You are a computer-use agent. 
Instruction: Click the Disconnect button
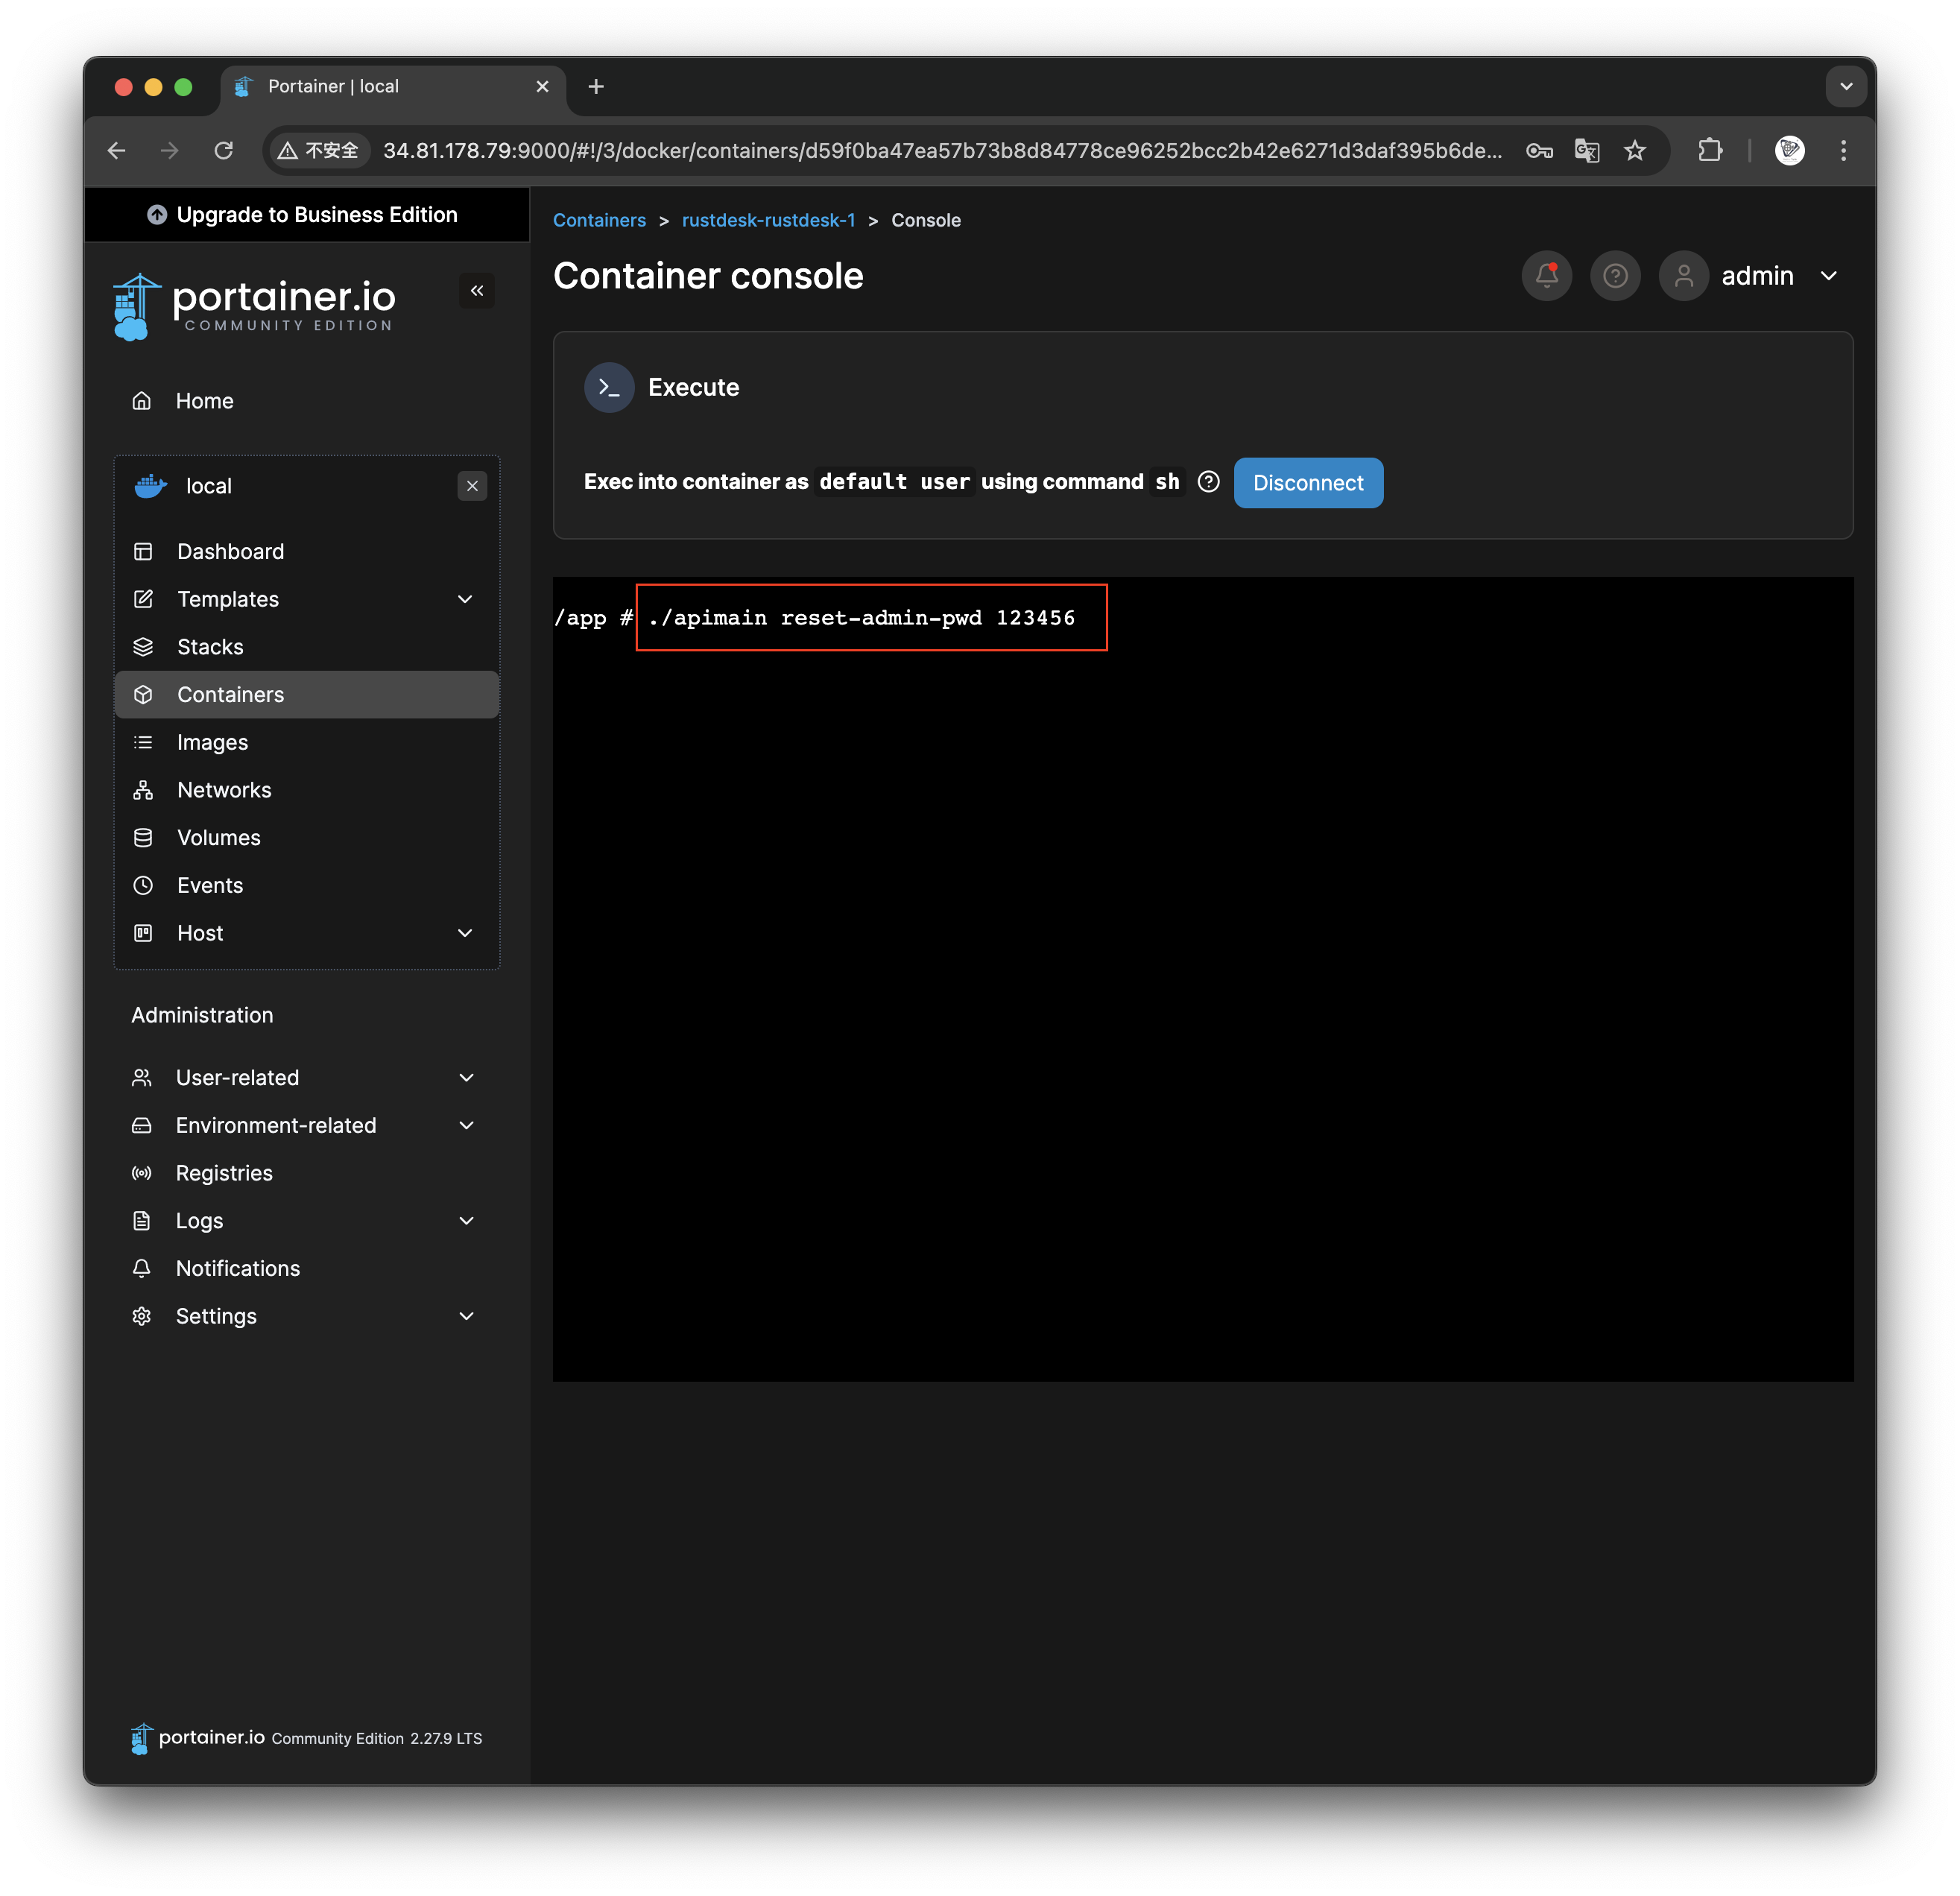[x=1307, y=483]
